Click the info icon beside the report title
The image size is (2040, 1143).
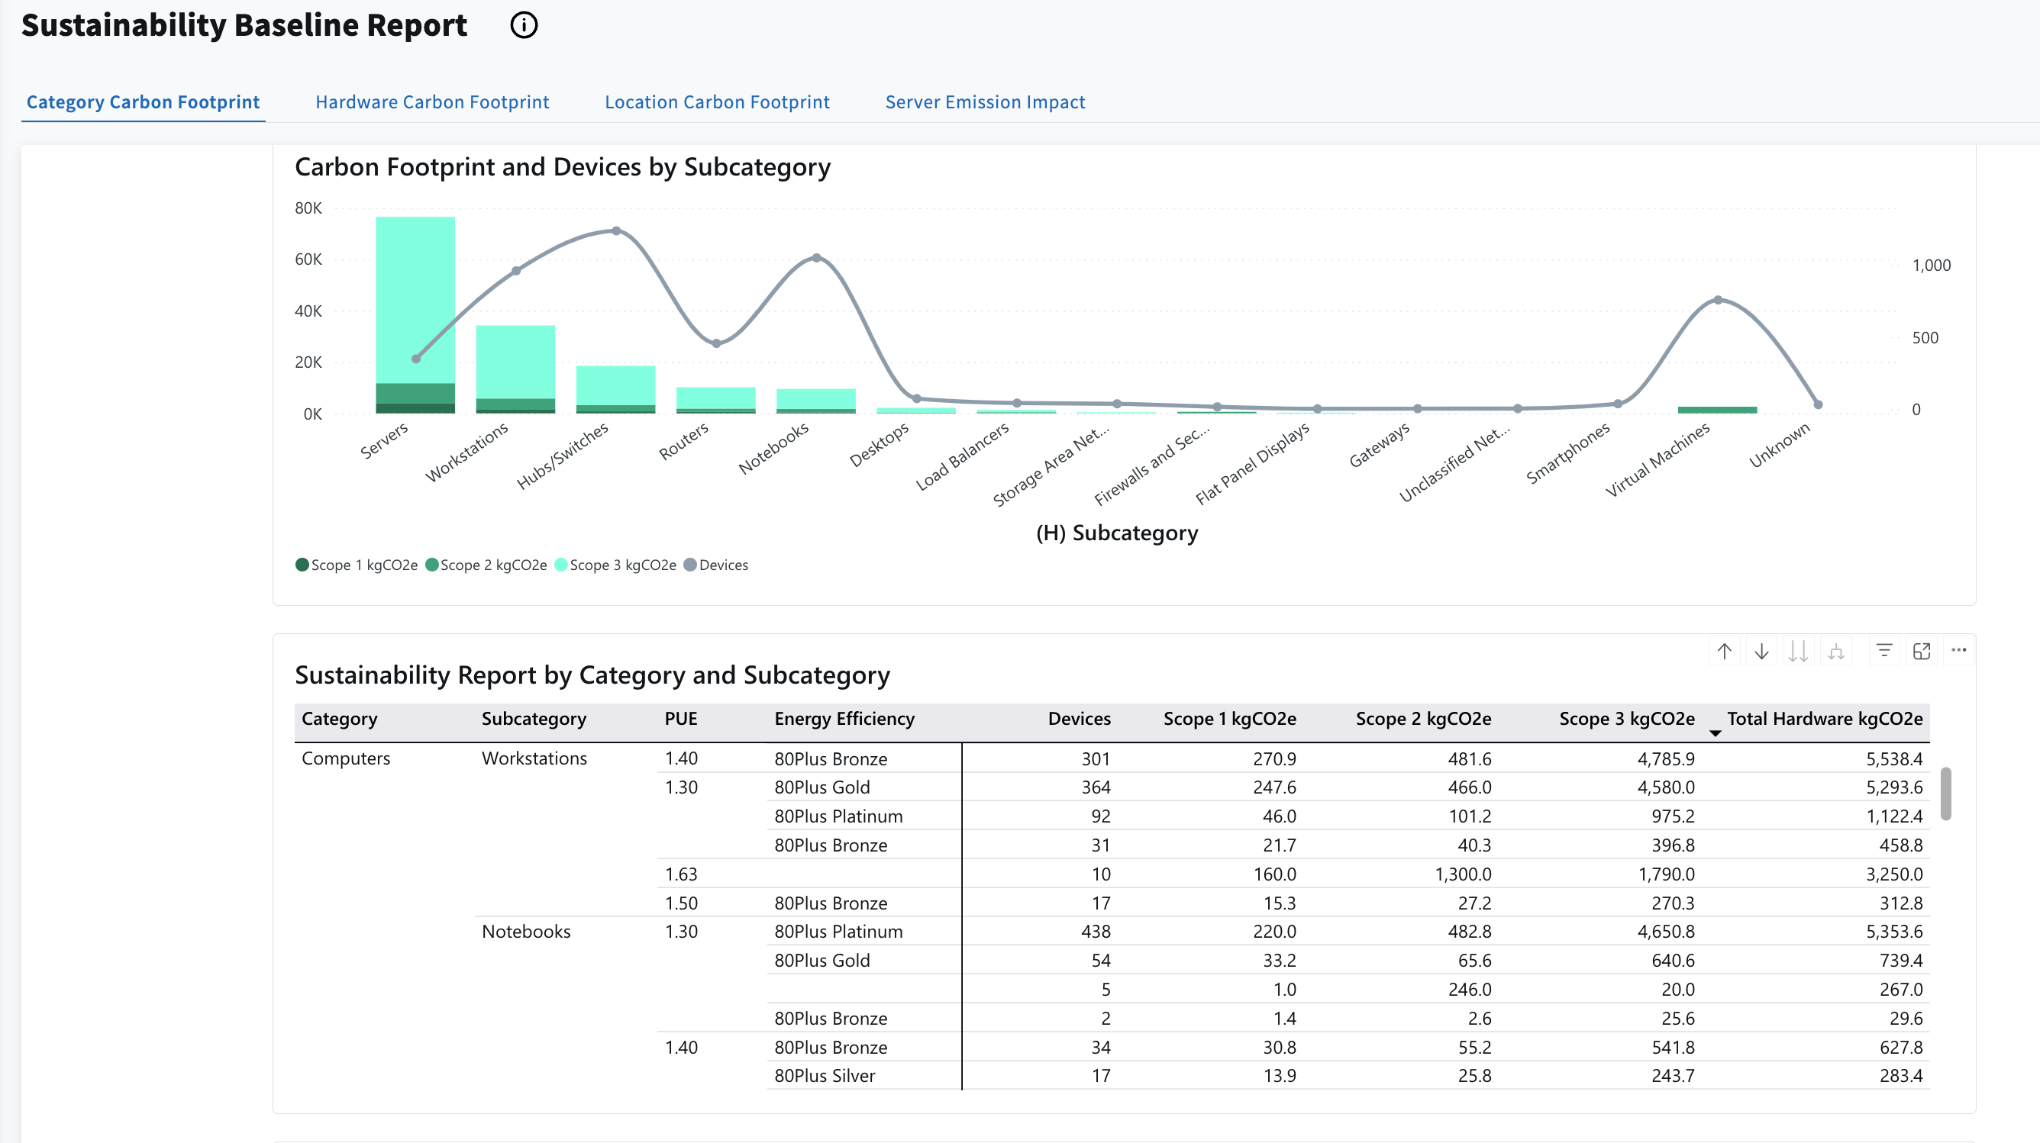[524, 25]
